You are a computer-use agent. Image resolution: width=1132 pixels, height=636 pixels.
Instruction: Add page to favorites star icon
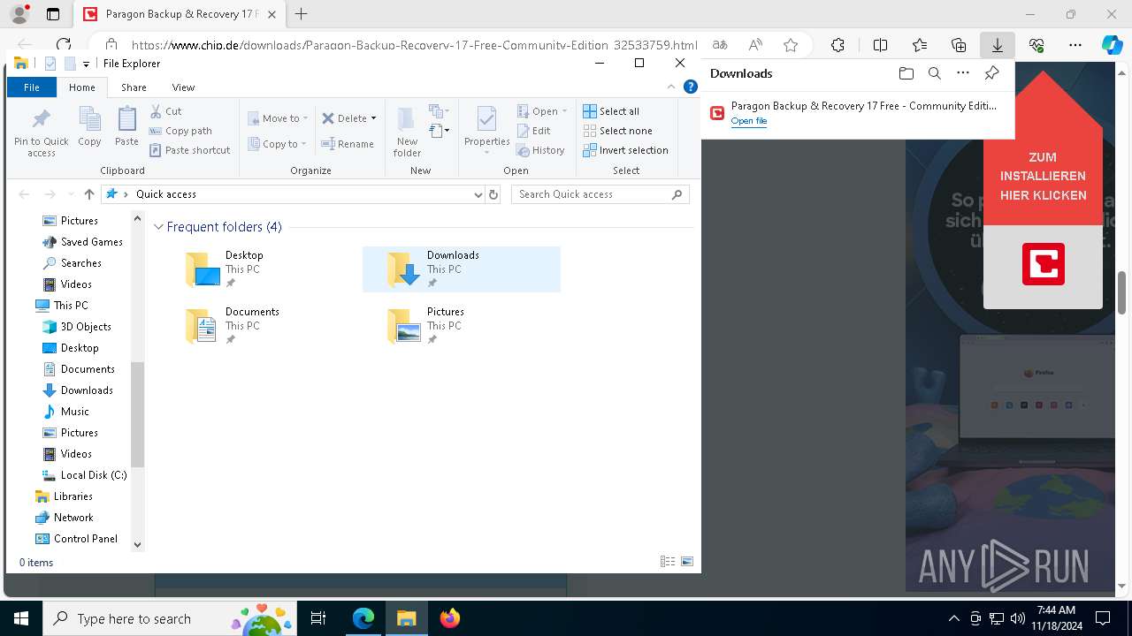point(791,45)
